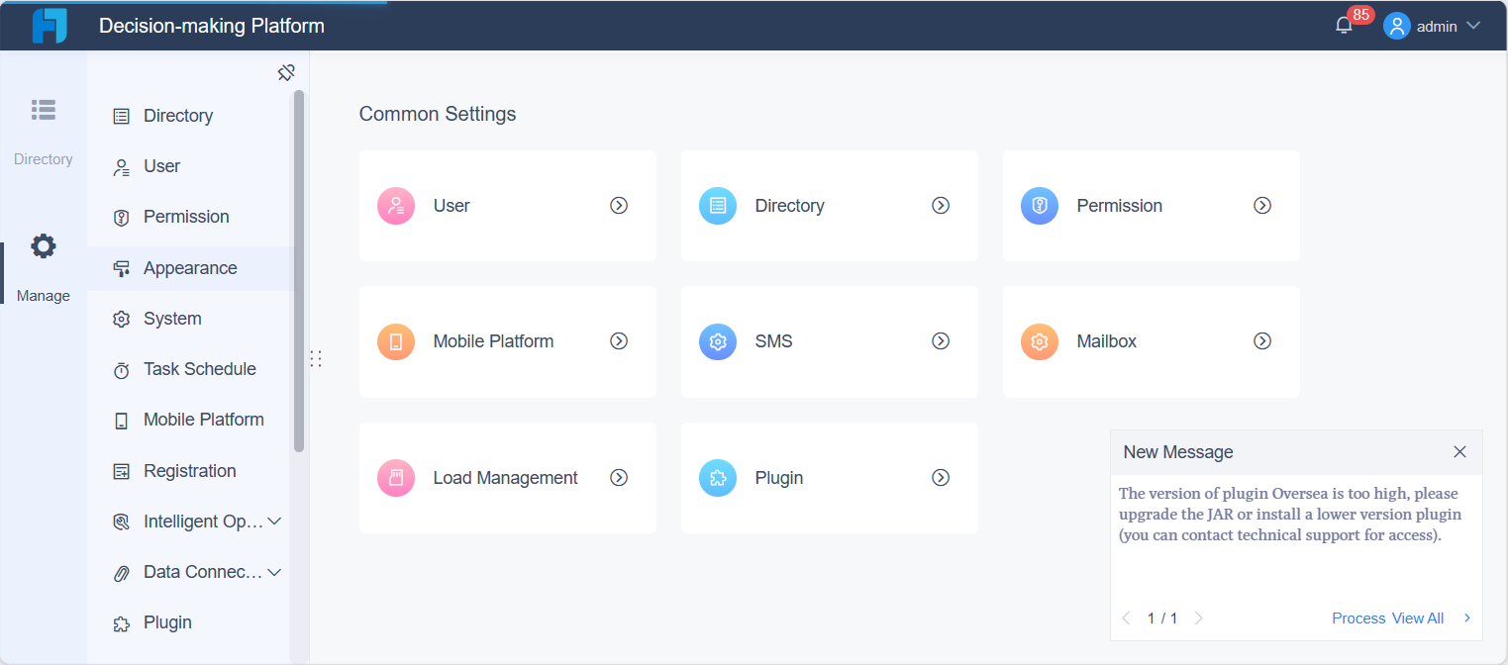
Task: Open the SMS card arrow
Action: (x=941, y=341)
